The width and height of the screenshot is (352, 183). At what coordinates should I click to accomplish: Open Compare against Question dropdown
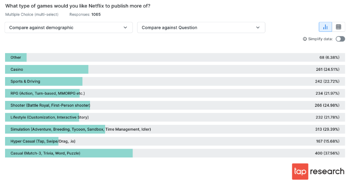coord(201,28)
